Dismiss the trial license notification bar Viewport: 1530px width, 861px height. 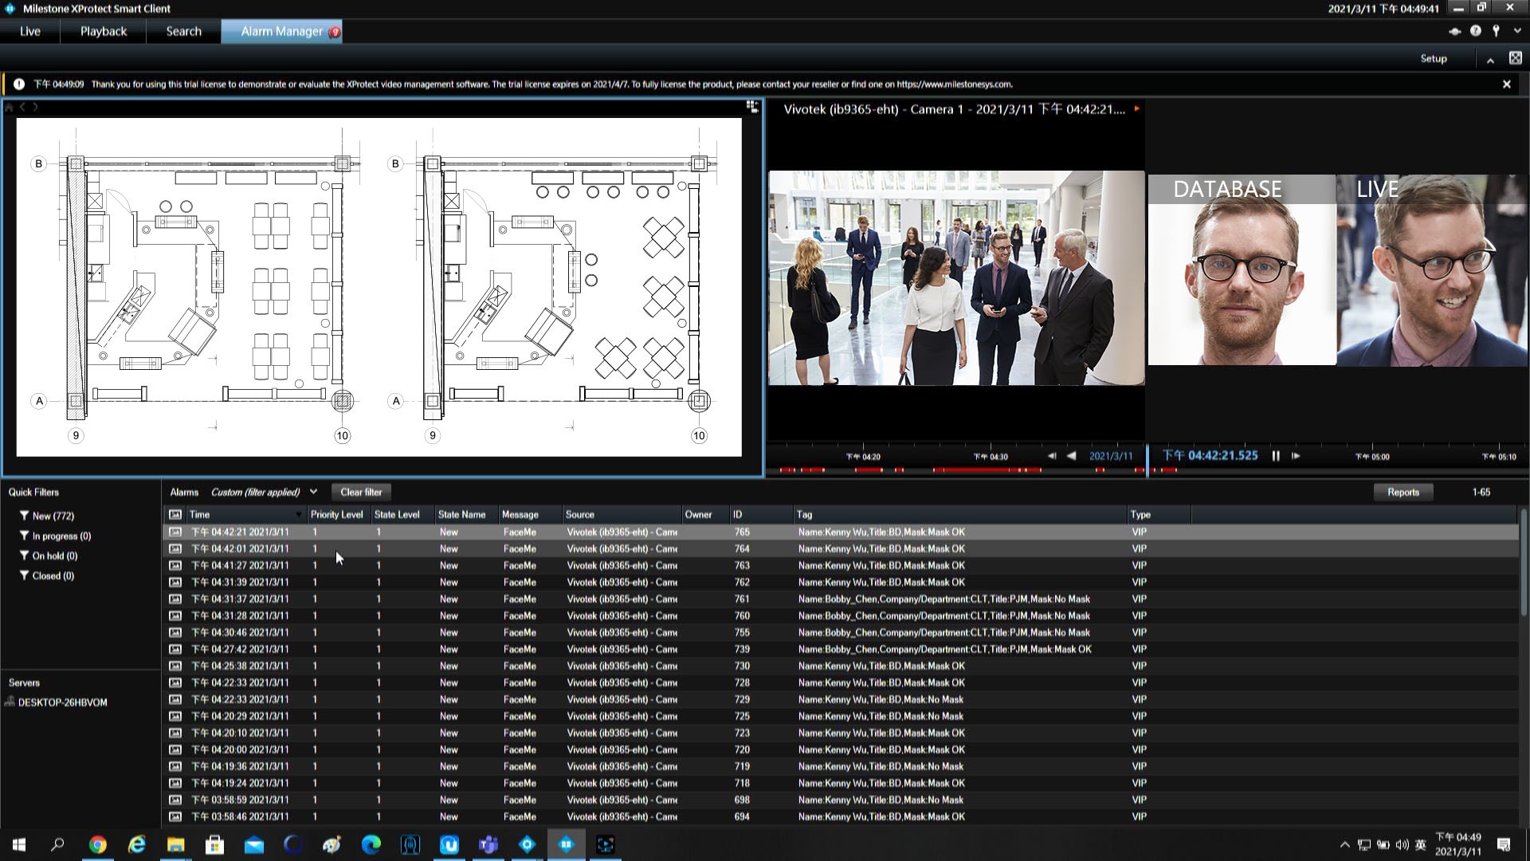click(1506, 84)
